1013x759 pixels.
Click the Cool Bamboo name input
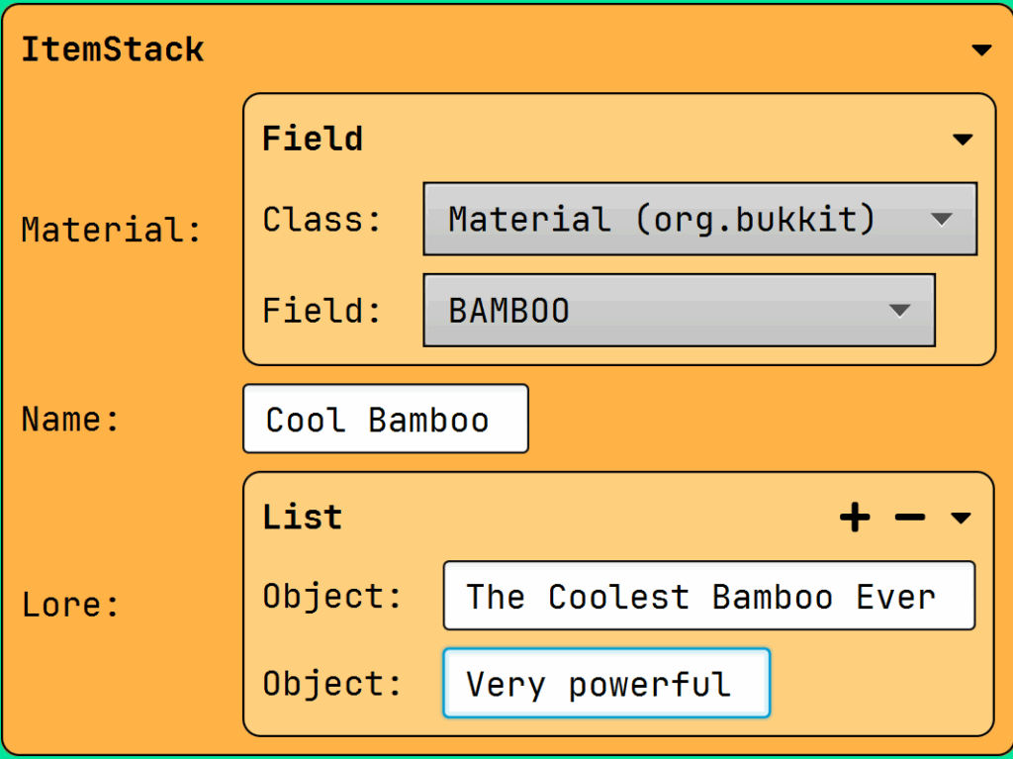click(x=385, y=420)
